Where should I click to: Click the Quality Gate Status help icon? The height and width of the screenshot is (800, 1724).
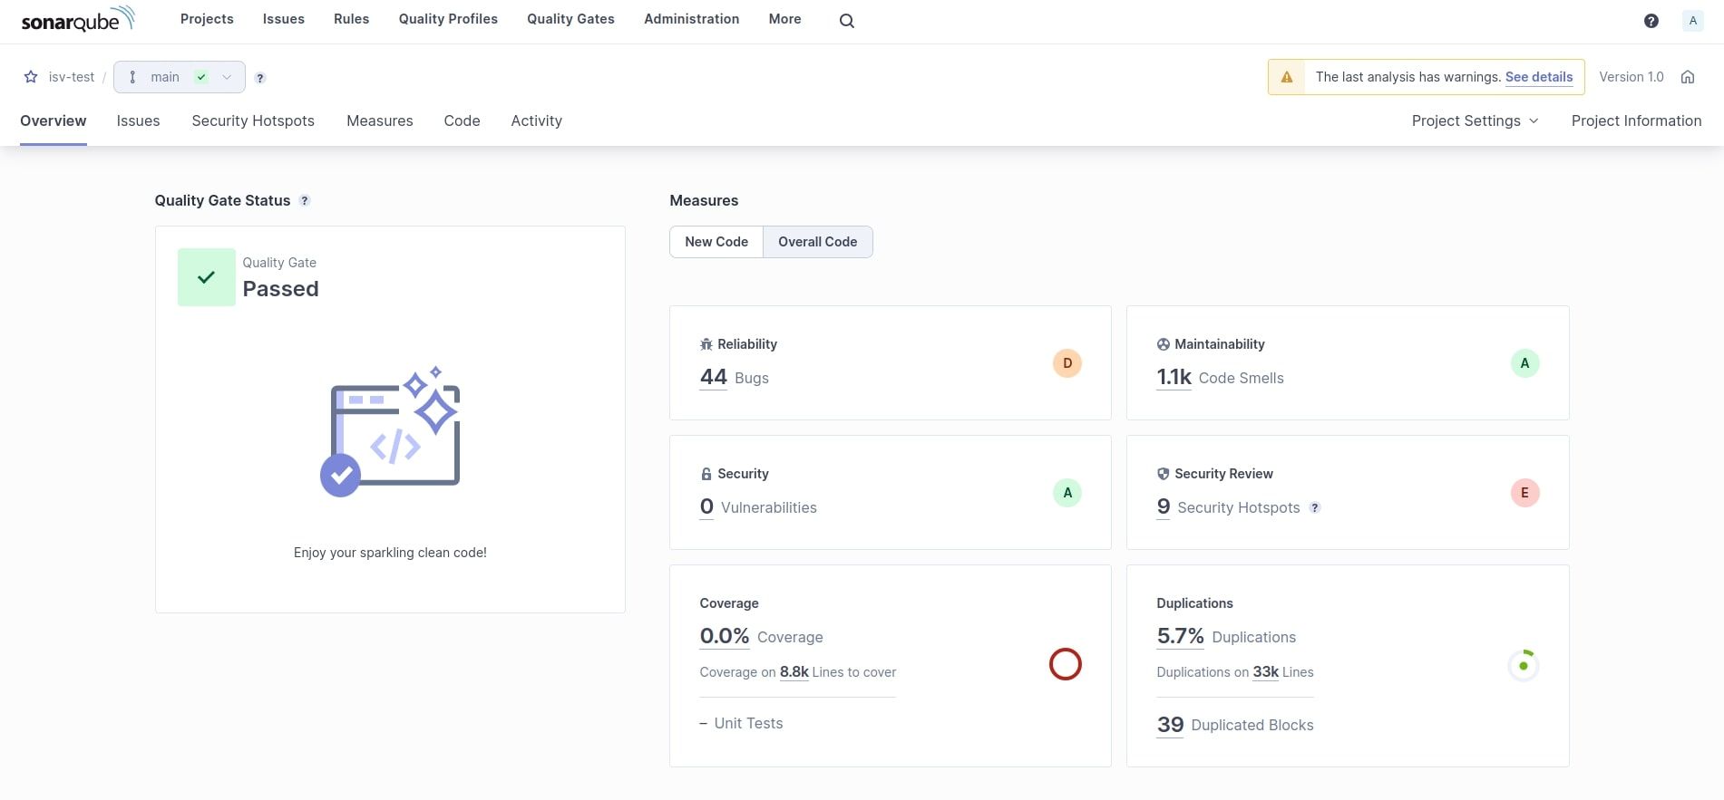[x=305, y=200]
